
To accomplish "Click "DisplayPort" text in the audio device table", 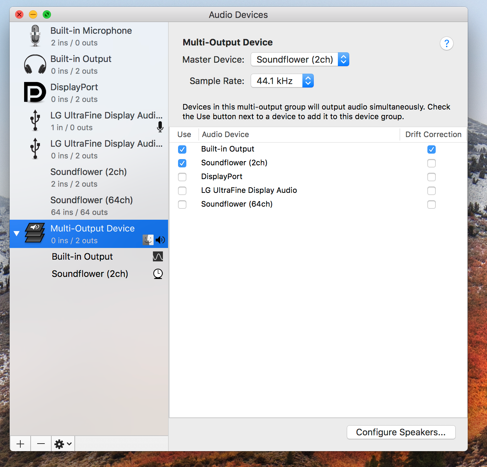I will (x=222, y=176).
